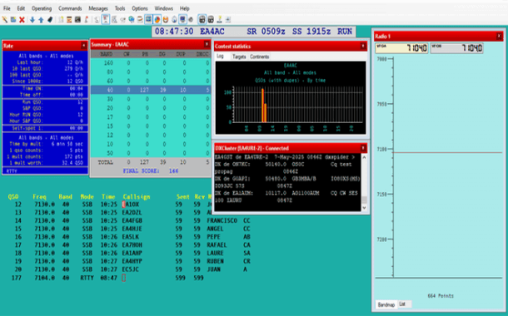Click the orange round icon after pie chart
Screen dimensions: 508x316
point(166,20)
